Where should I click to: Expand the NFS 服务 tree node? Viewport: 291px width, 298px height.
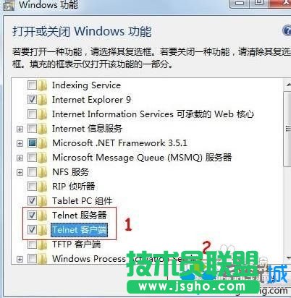(20, 173)
